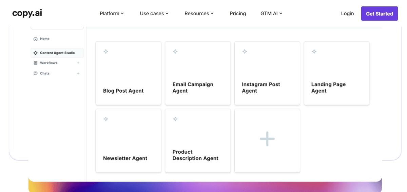
Task: Select Content Agent Studio in sidebar
Action: (57, 53)
